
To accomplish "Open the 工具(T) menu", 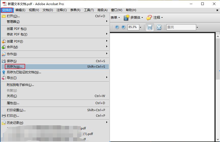I will click(89, 10).
